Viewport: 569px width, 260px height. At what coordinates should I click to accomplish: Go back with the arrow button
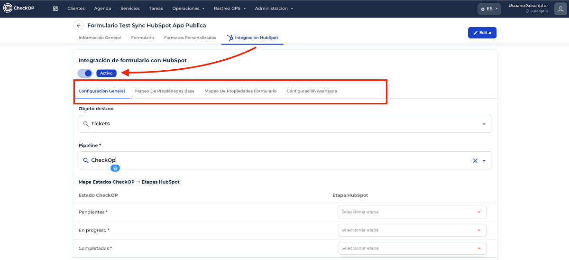[x=79, y=26]
